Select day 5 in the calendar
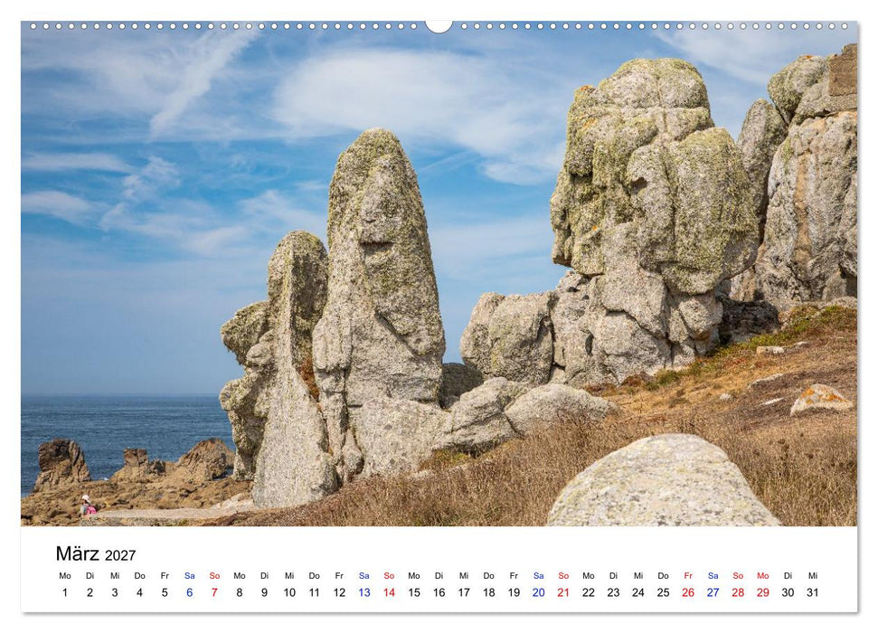Viewport: 878px width, 633px height. click(165, 592)
